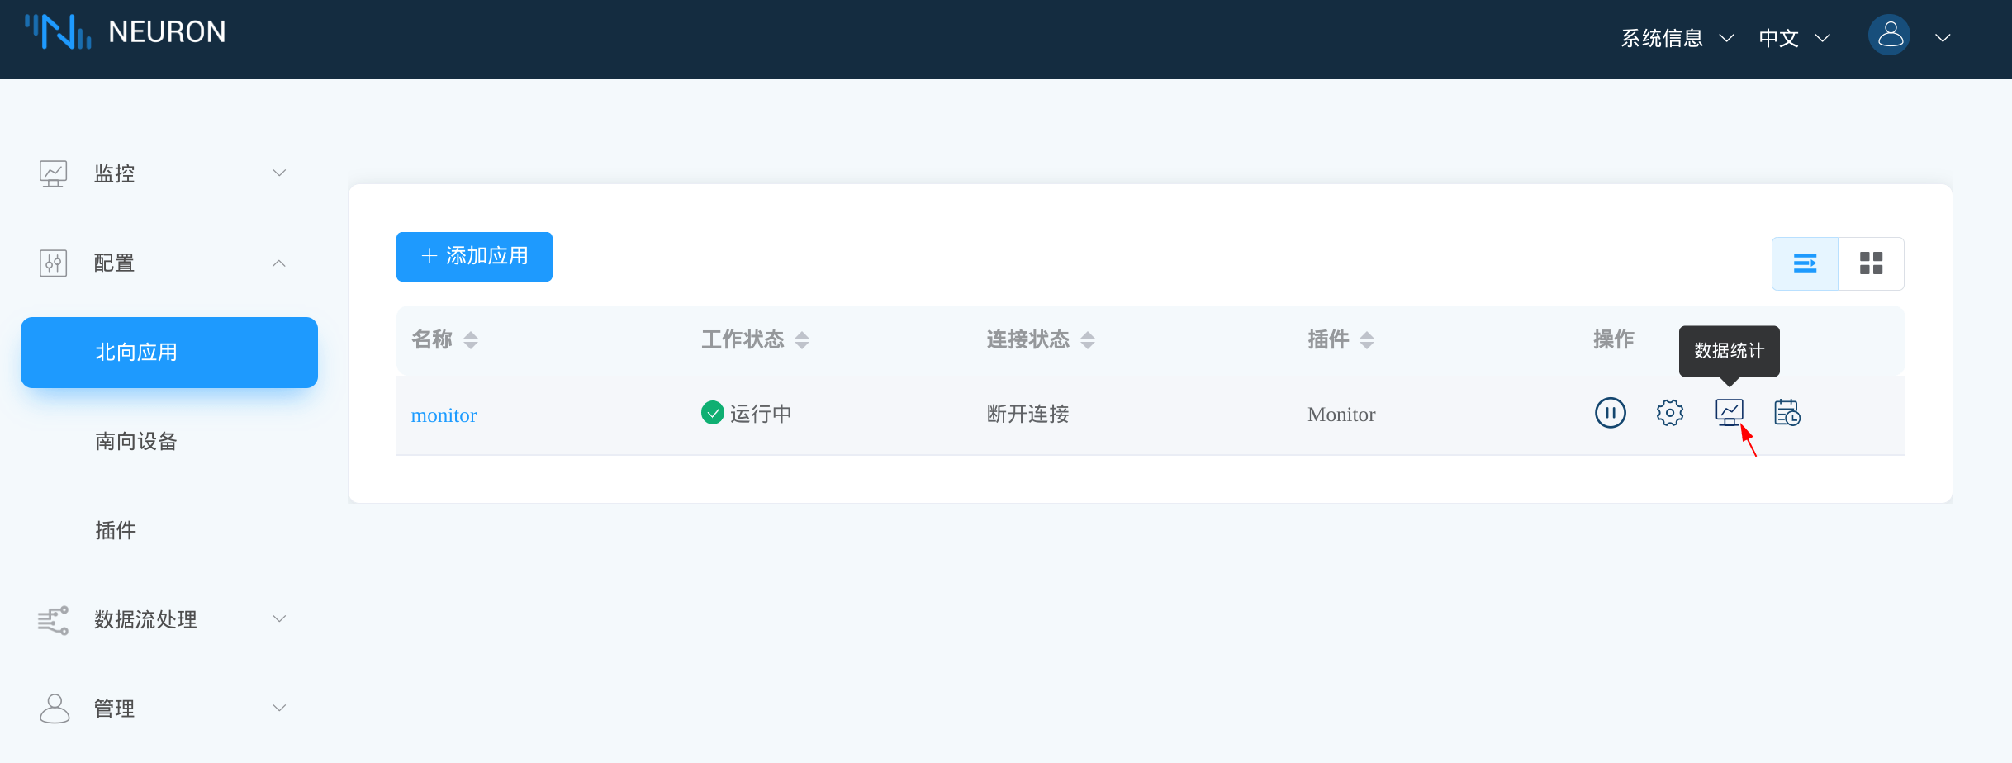Switch to list view layout

click(1806, 263)
